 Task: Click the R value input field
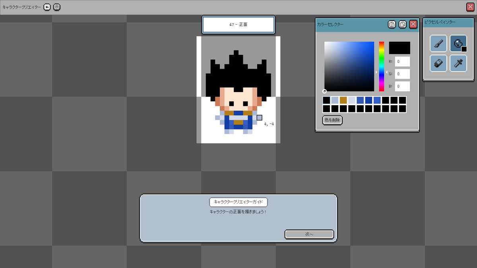402,62
